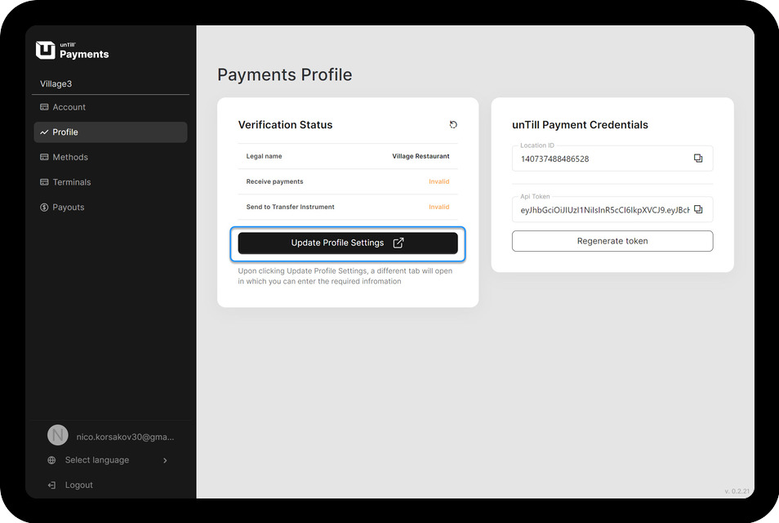Click the user avatar with letter N
Image resolution: width=779 pixels, height=523 pixels.
[57, 436]
